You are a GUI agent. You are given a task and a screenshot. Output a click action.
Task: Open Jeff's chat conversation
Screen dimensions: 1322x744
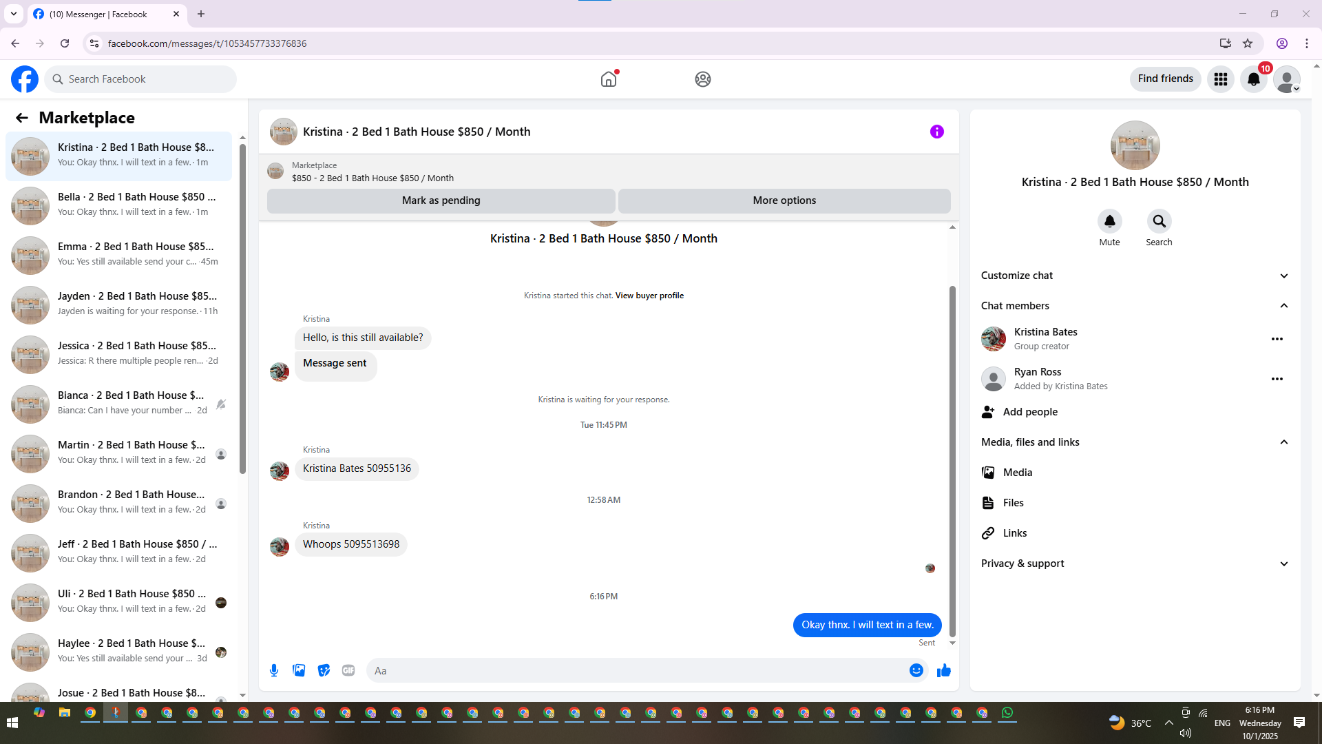pyautogui.click(x=118, y=553)
